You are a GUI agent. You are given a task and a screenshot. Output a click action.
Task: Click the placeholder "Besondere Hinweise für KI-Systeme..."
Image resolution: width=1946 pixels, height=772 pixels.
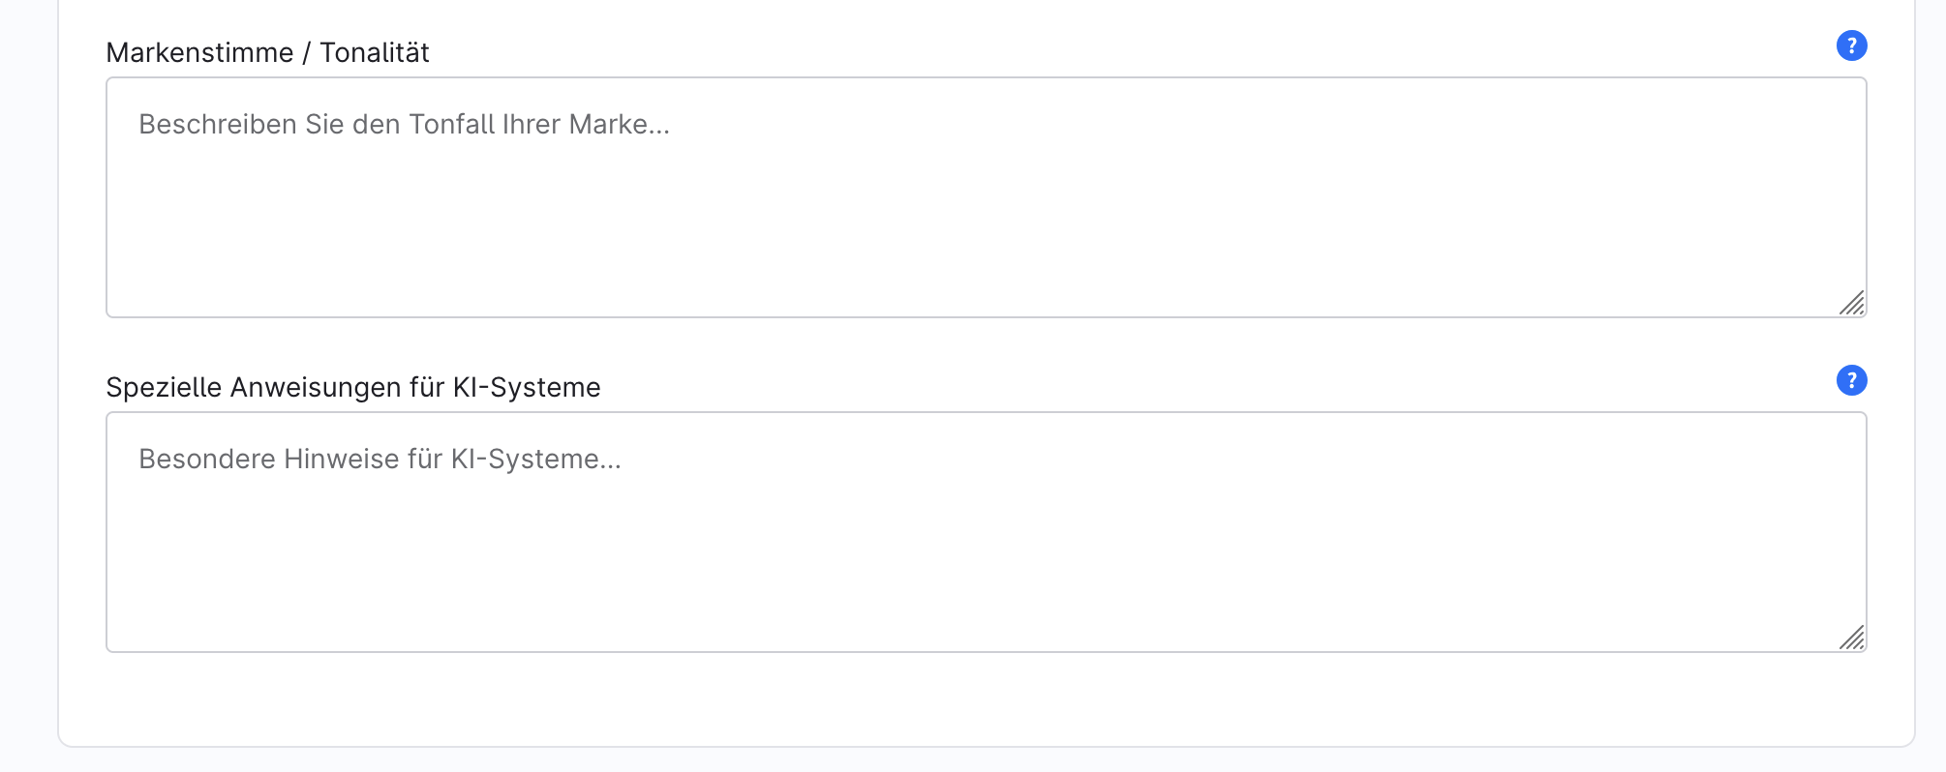tap(380, 460)
